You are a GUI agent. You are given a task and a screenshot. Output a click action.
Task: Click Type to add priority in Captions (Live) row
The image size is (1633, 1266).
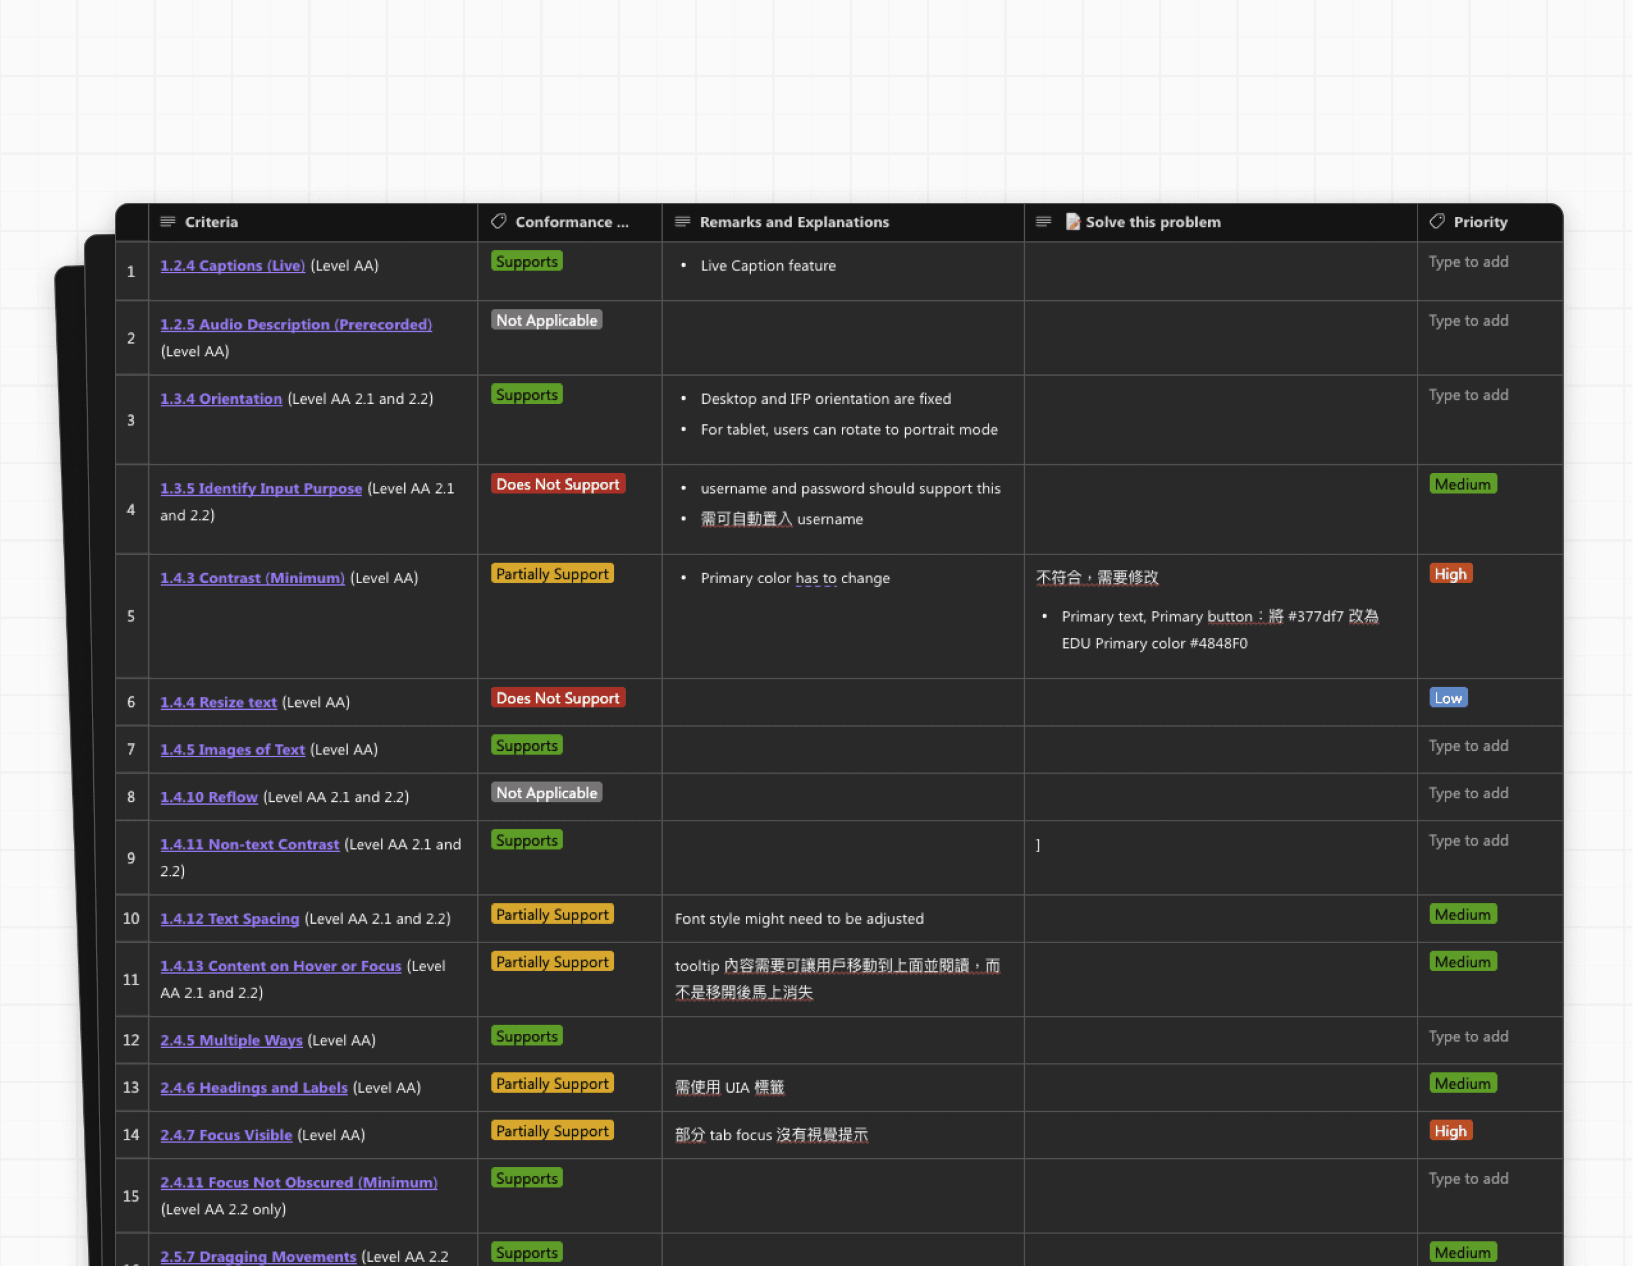[x=1468, y=262]
